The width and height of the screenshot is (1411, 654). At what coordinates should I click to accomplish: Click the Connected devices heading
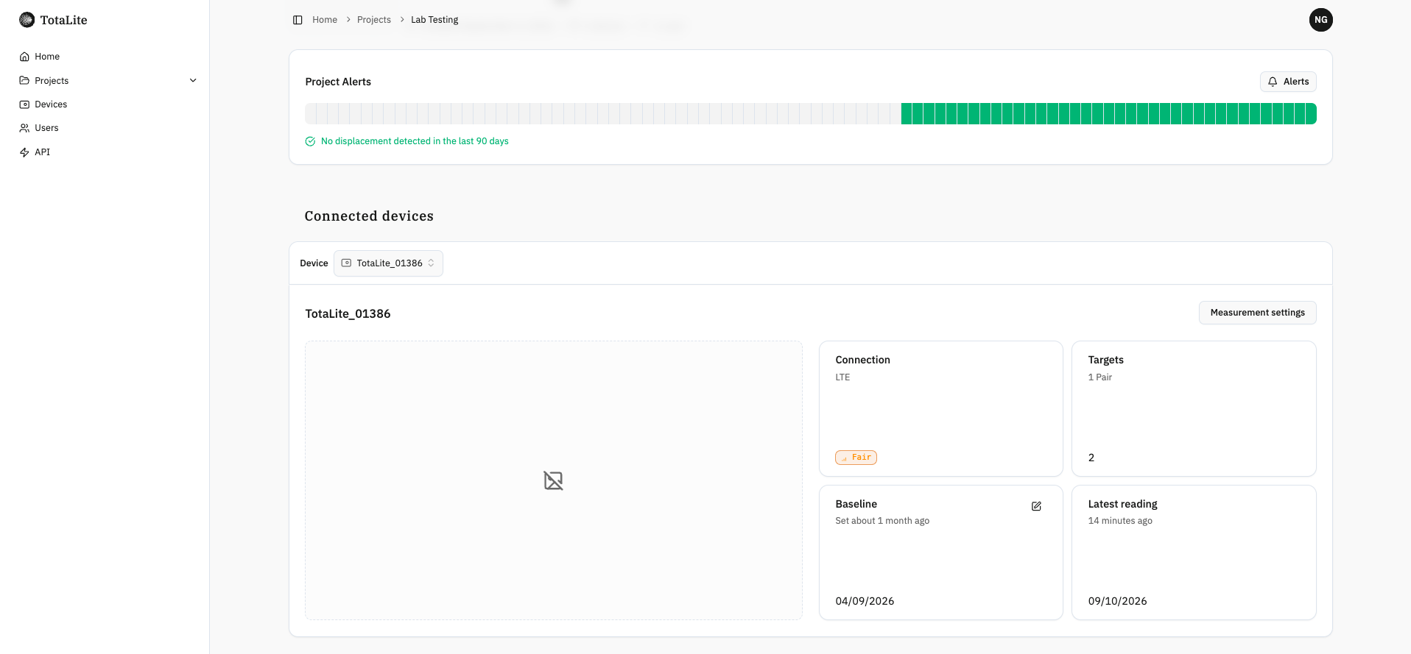(369, 216)
